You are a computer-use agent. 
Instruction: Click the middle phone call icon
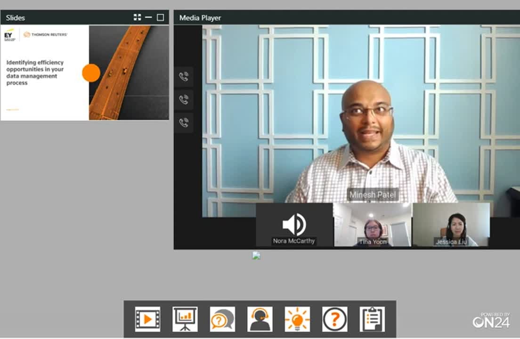click(x=184, y=99)
